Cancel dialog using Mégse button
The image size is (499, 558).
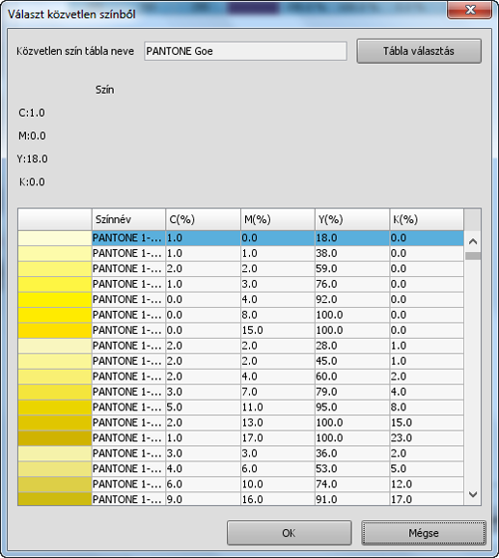(x=424, y=533)
